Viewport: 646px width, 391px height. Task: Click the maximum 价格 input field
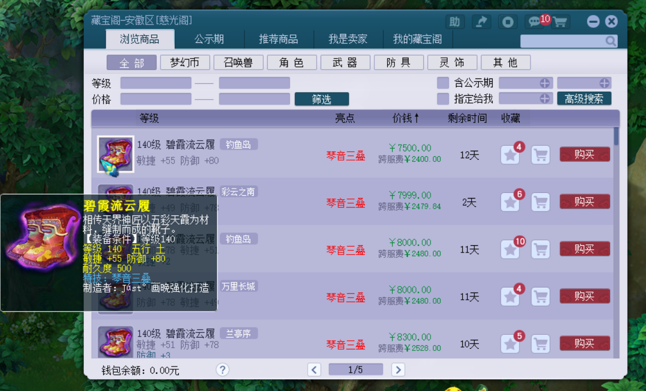(254, 99)
